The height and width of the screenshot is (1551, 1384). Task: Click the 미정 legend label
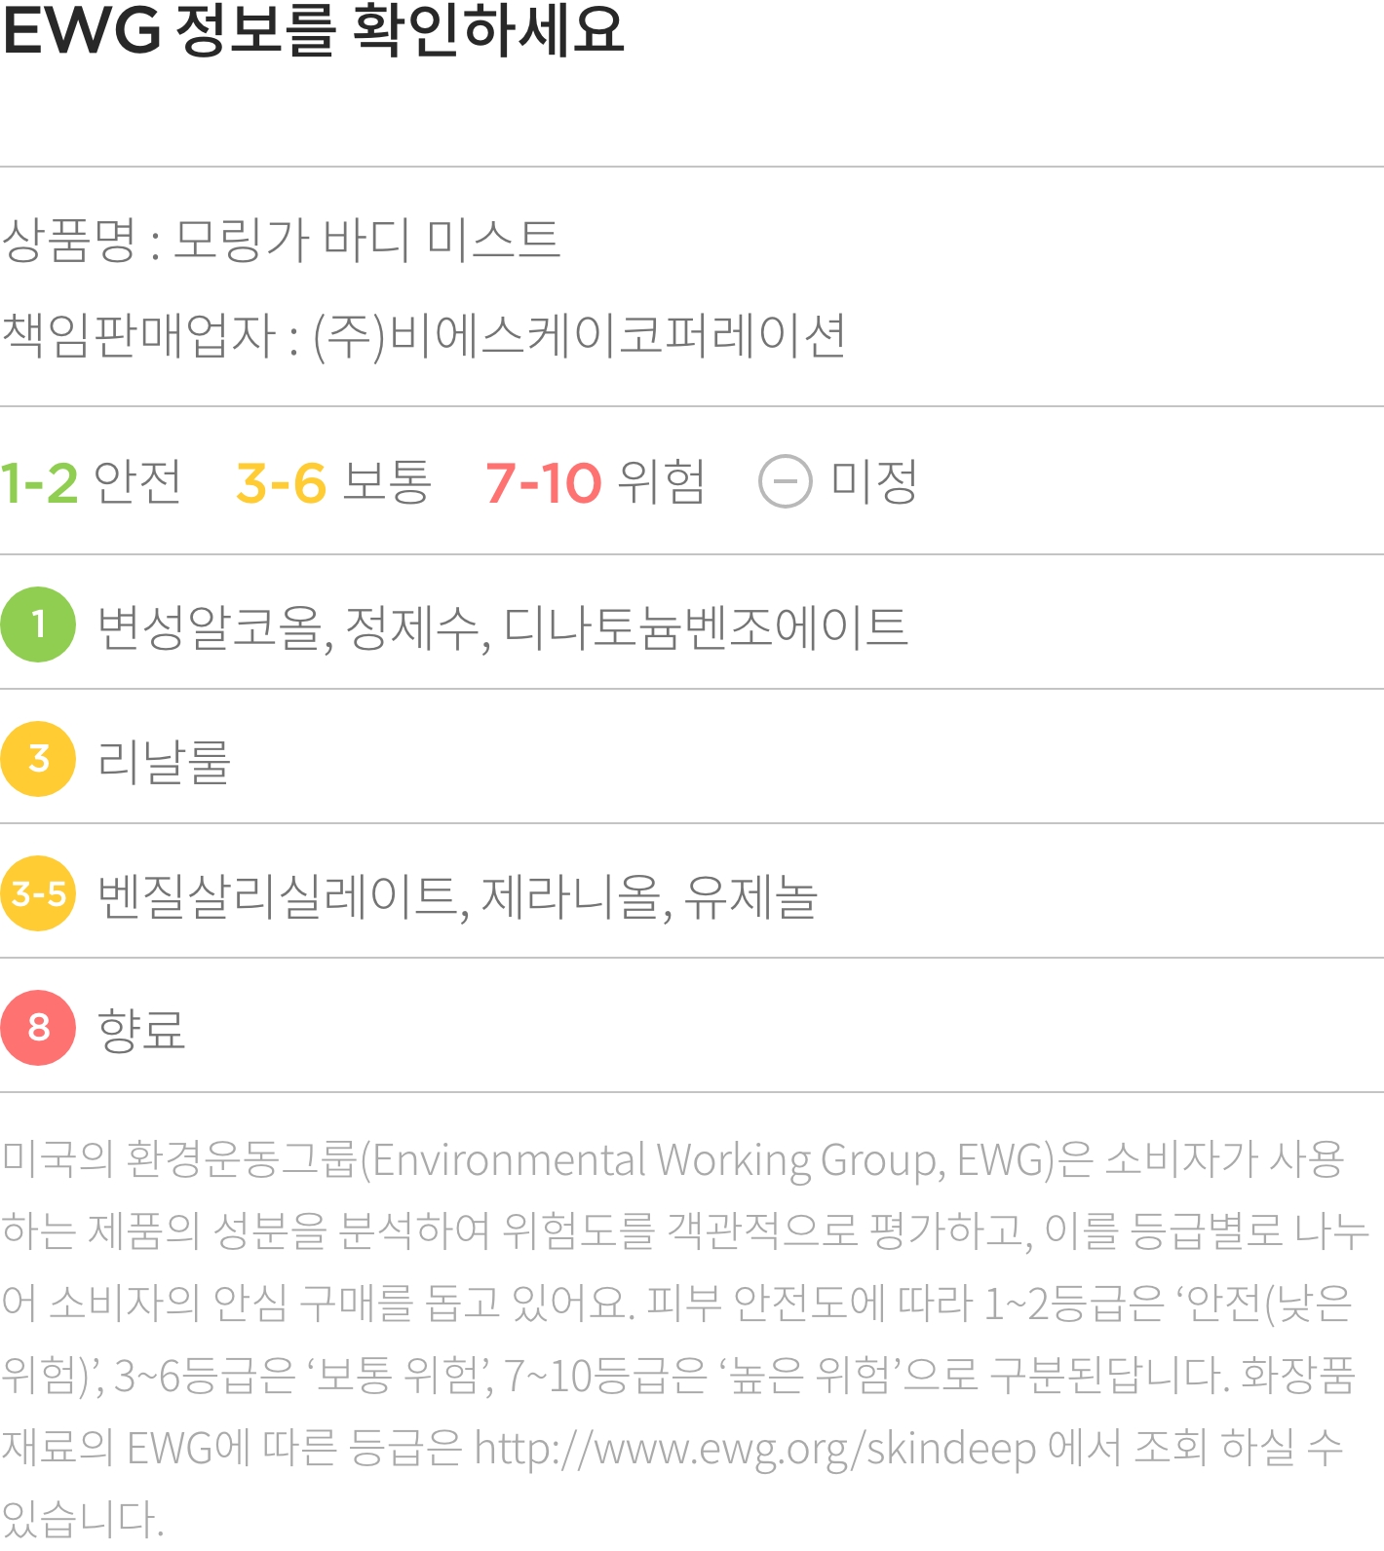click(x=874, y=482)
